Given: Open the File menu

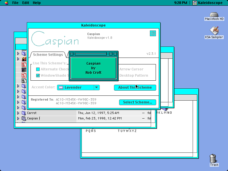Looking at the screenshot, I should pyautogui.click(x=15, y=3).
